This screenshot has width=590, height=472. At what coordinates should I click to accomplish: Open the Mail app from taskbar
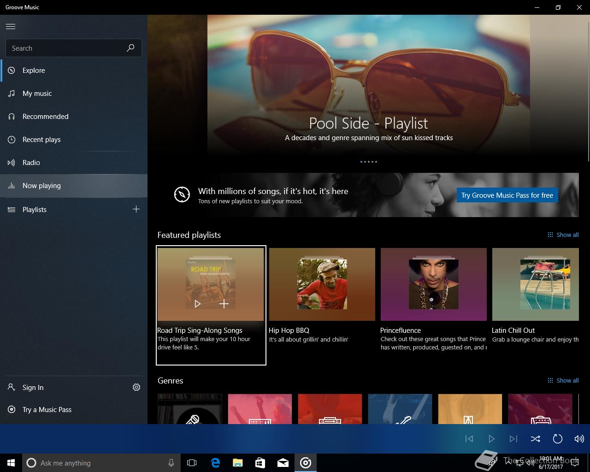pyautogui.click(x=283, y=463)
